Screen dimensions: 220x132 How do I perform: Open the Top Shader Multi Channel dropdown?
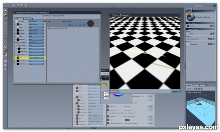(36, 21)
